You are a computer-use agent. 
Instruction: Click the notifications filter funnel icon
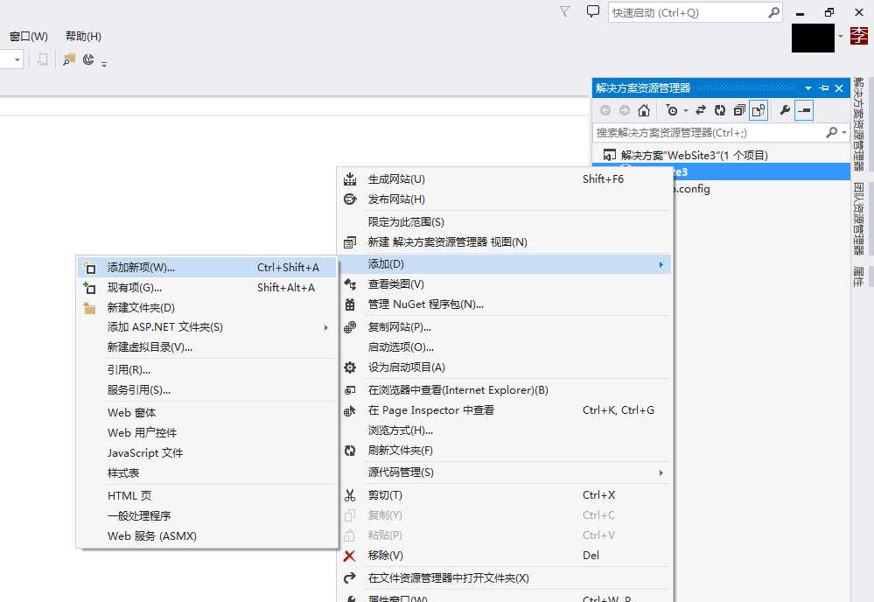pyautogui.click(x=564, y=11)
